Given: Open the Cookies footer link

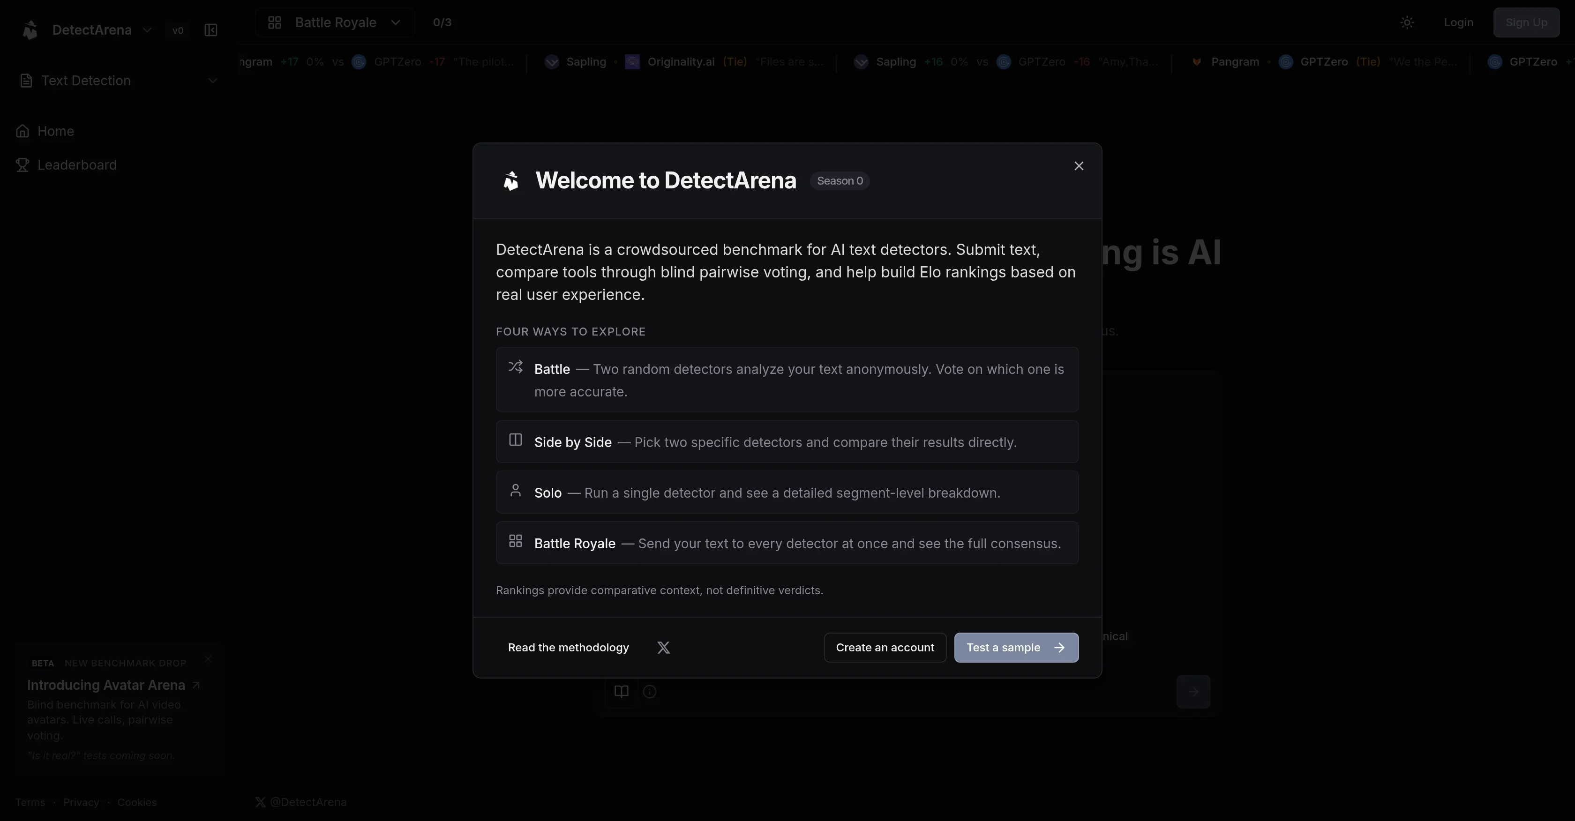Looking at the screenshot, I should point(137,802).
